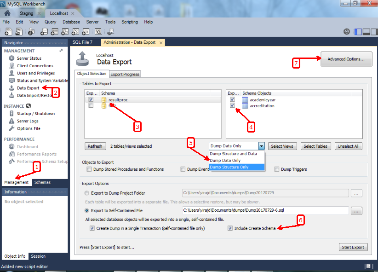Viewport: 378px width, 272px height.
Task: Click the Unselect All button
Action: tap(348, 146)
